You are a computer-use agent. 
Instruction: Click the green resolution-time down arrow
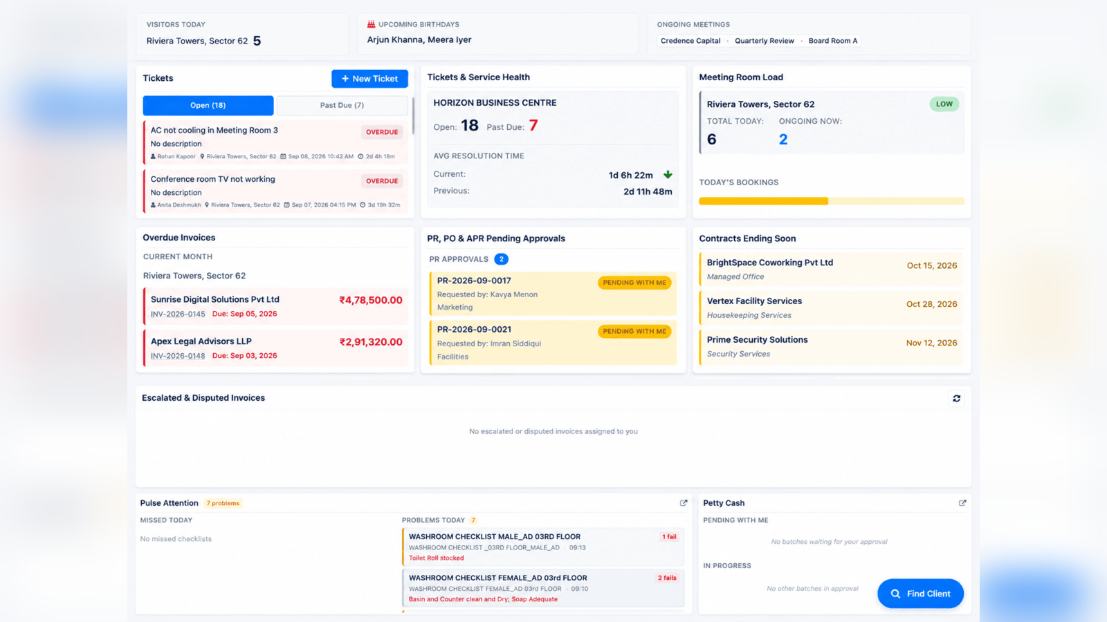click(668, 175)
